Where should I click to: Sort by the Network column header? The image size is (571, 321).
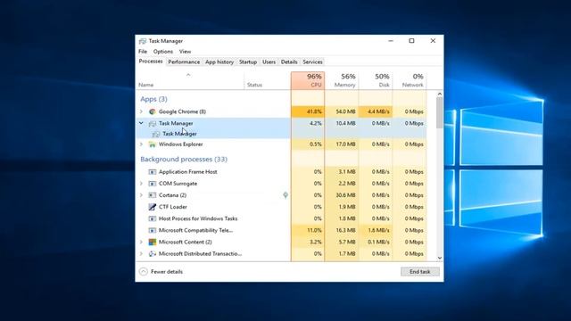click(x=410, y=80)
